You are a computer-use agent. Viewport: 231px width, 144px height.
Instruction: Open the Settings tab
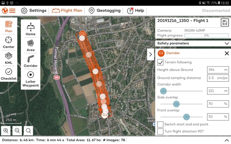[x=34, y=10]
